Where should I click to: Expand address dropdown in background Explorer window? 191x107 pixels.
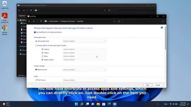tap(105, 10)
